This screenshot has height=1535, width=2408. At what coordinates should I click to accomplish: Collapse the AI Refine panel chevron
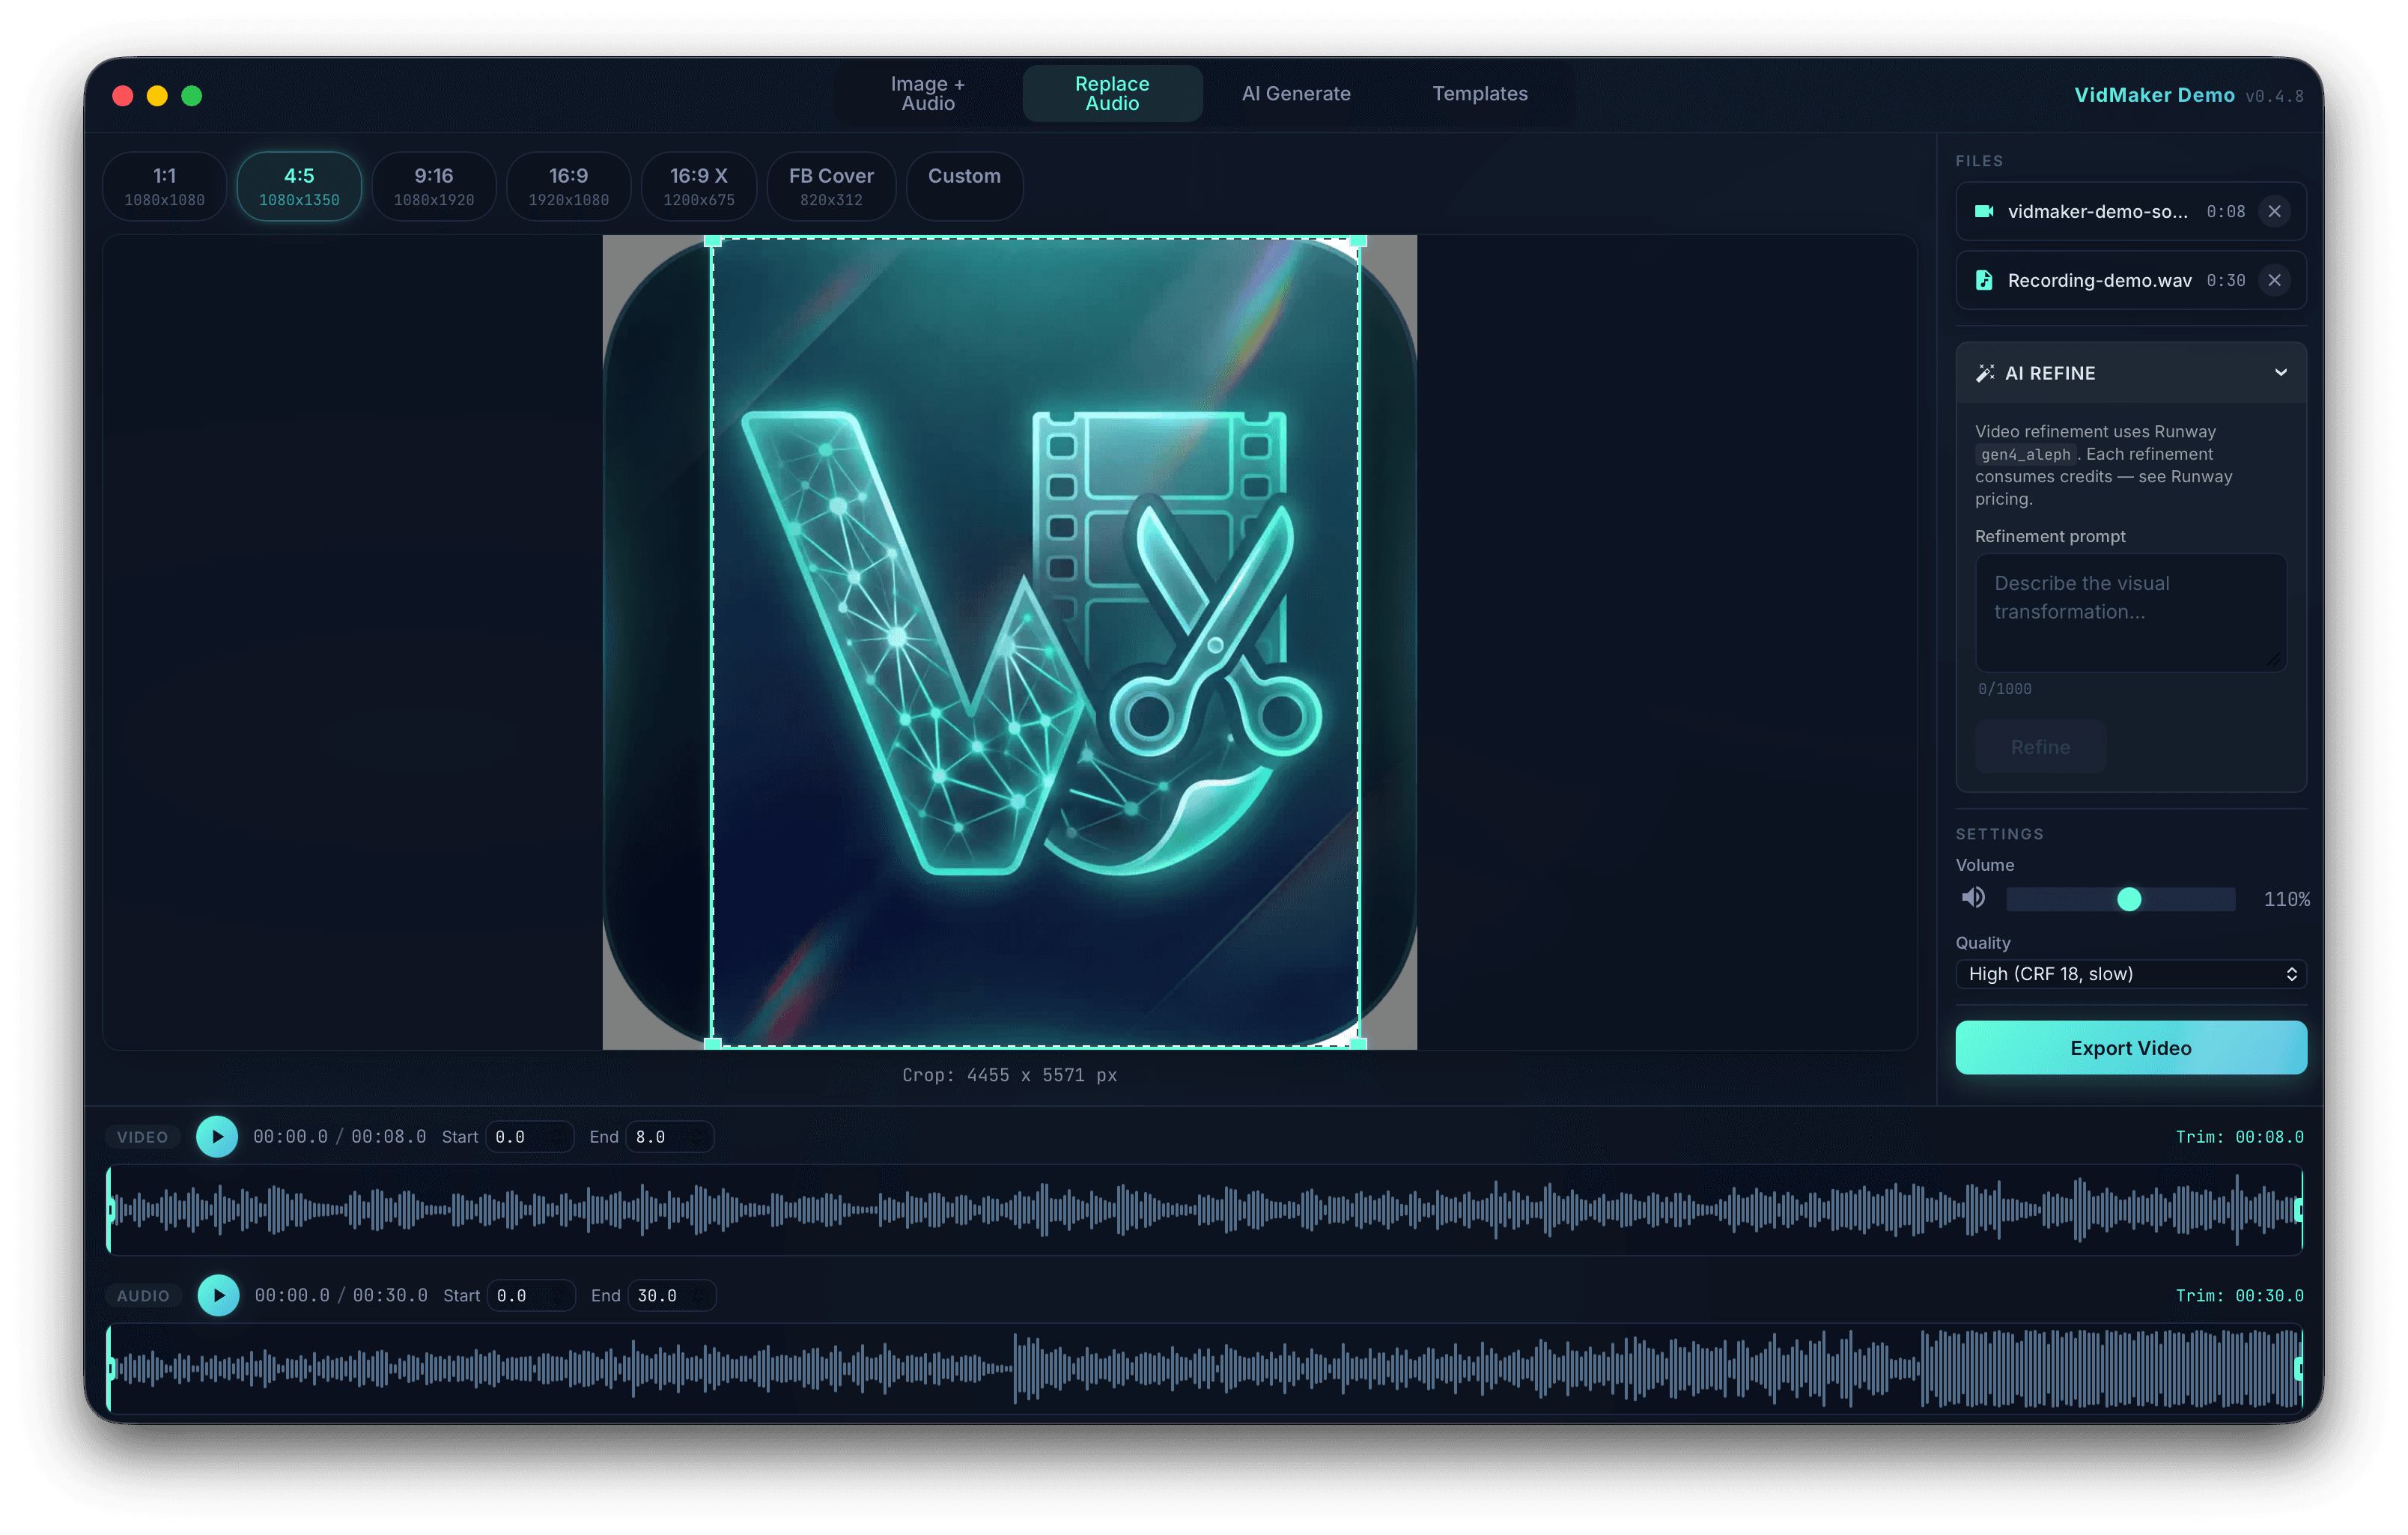point(2280,372)
